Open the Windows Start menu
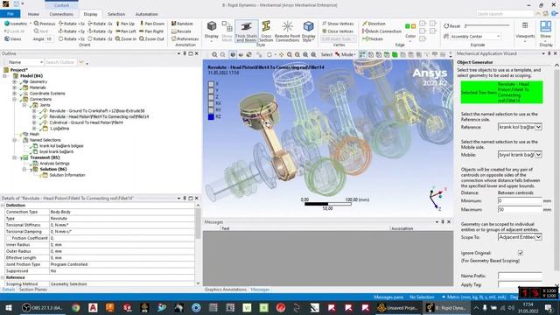This screenshot has height=315, width=560. pos(9,307)
